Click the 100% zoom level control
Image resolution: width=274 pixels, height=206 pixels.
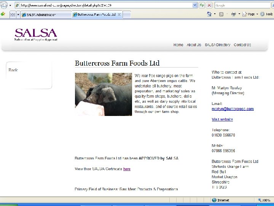(264, 200)
